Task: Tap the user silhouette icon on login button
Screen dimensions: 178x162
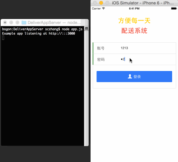Action: click(130, 76)
